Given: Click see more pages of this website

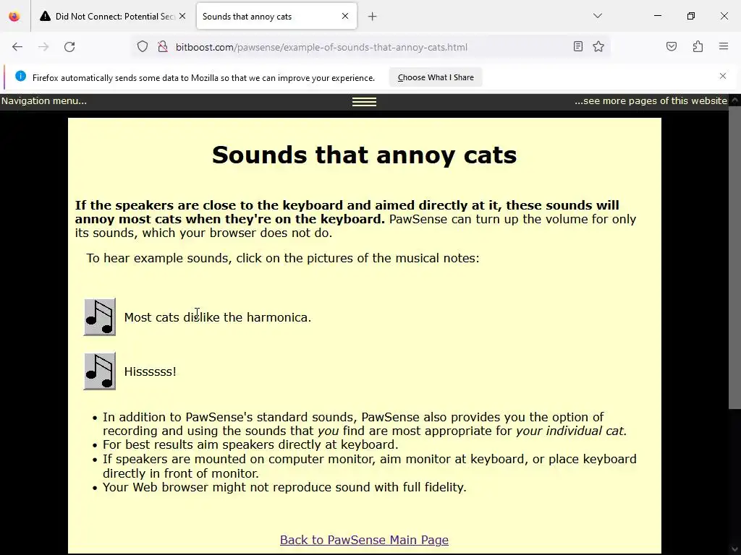Looking at the screenshot, I should click(651, 101).
